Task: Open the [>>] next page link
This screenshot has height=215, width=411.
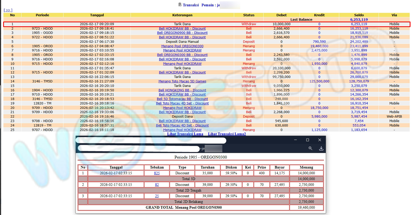Action: pos(8,10)
